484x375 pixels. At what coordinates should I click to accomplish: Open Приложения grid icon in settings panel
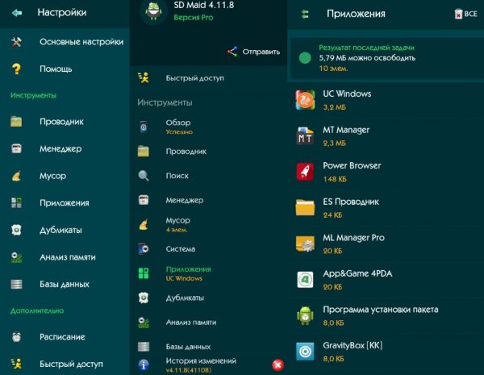tap(16, 202)
